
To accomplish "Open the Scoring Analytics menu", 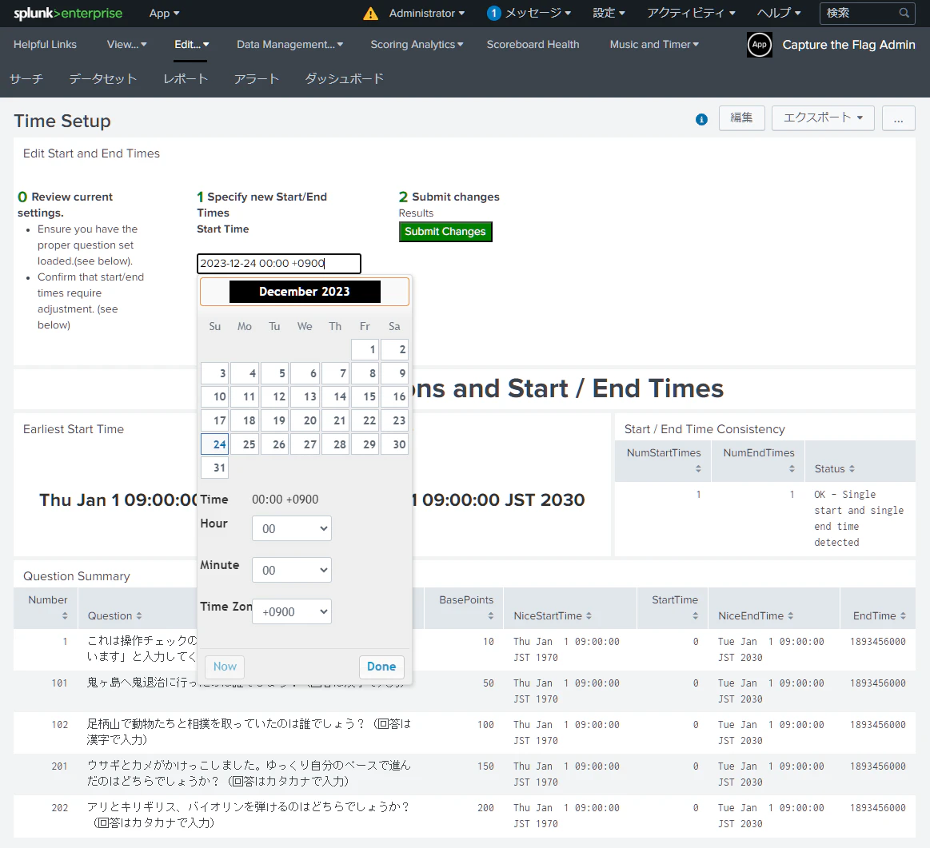I will (x=417, y=45).
